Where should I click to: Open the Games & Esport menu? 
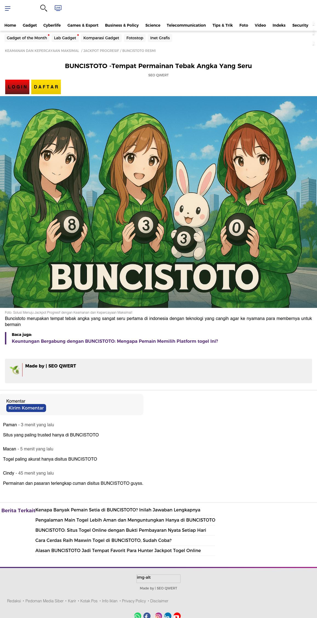pyautogui.click(x=83, y=25)
